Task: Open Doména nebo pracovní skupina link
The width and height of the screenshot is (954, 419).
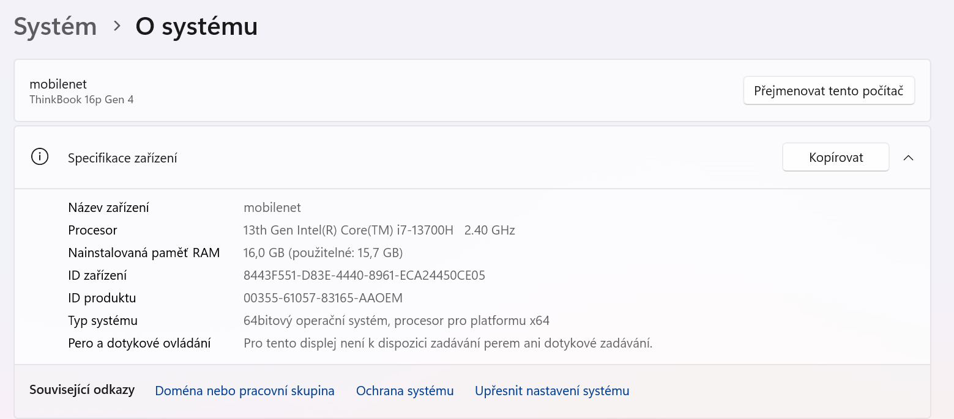Action: click(244, 390)
